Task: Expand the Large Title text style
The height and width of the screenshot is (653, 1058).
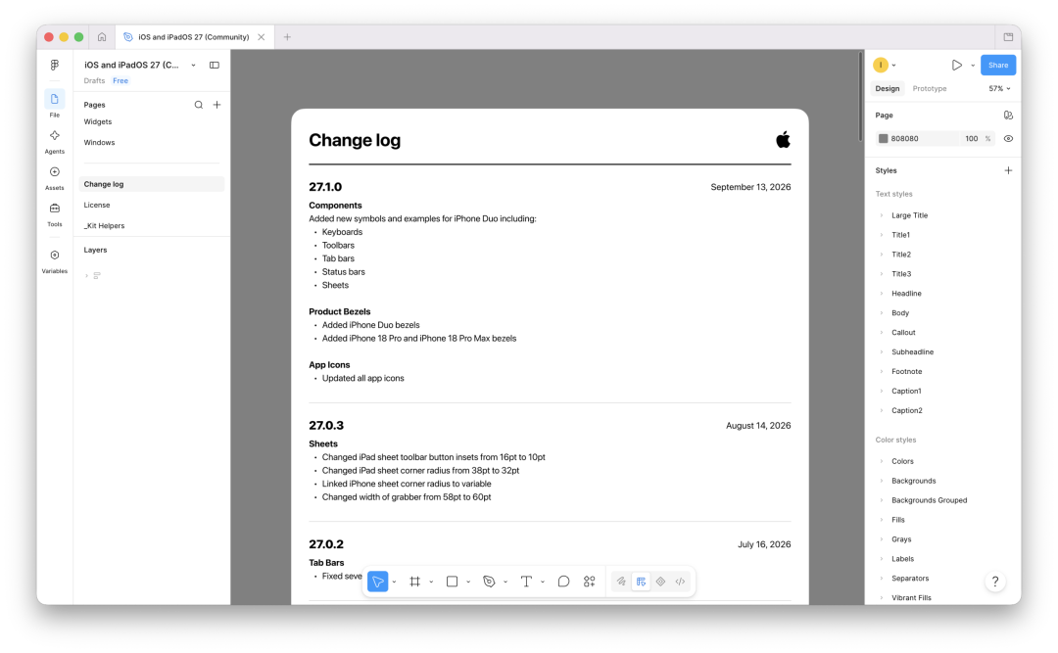Action: pos(882,215)
